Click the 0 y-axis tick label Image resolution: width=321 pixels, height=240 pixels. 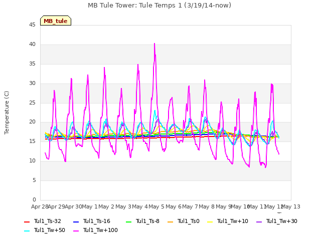pyautogui.click(x=34, y=199)
